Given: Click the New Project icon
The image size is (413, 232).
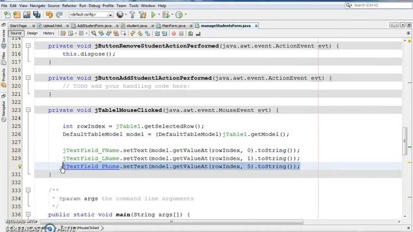Looking at the screenshot, I should click(17, 15).
